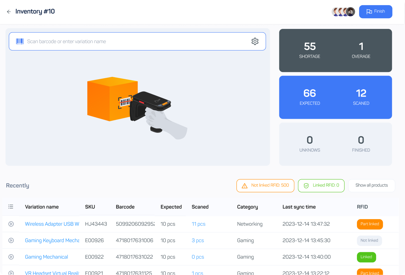Open VR Headset Virtual Reality variation link
Image resolution: width=405 pixels, height=275 pixels.
tap(52, 273)
